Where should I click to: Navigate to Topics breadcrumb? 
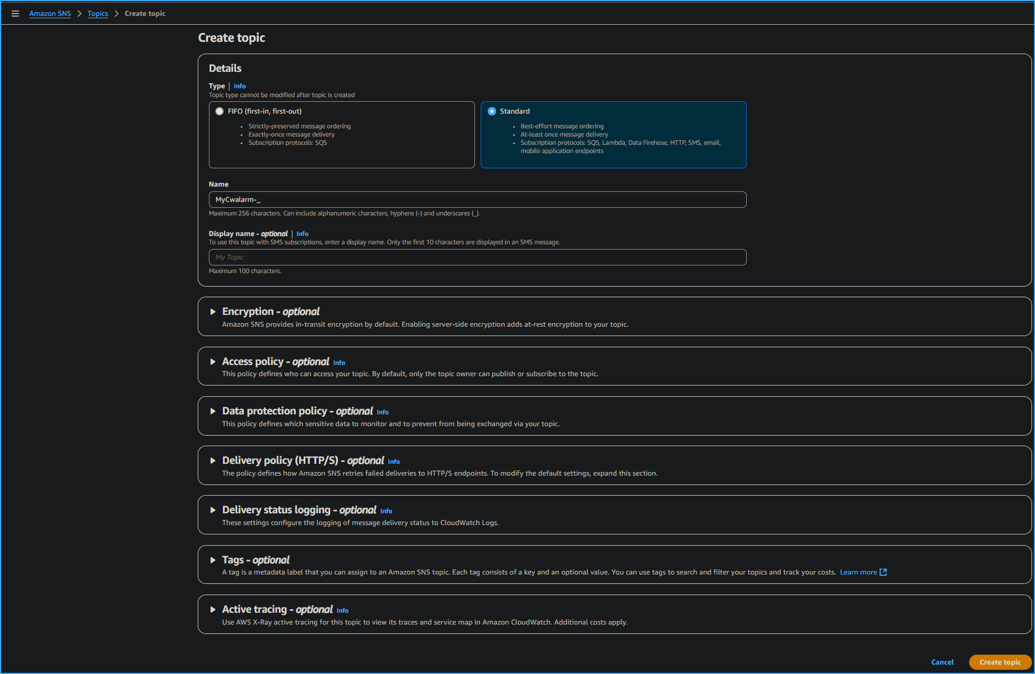pos(98,14)
